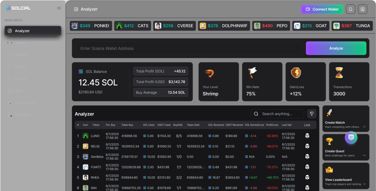Click the +68.70% profit in RHEA row
Viewport: 376px width, 191px height.
[x=272, y=178]
